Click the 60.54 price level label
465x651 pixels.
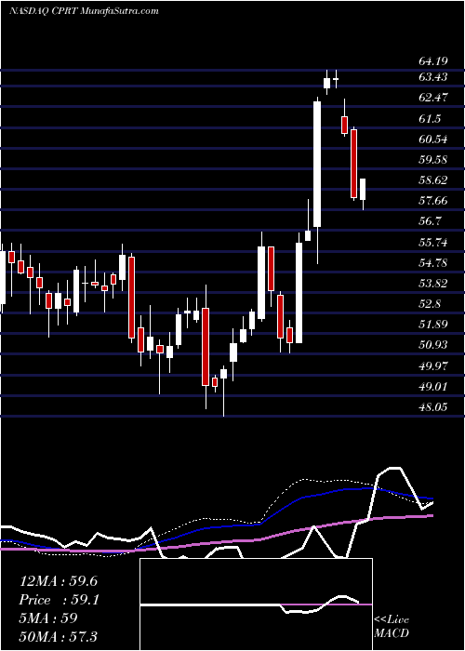(433, 139)
